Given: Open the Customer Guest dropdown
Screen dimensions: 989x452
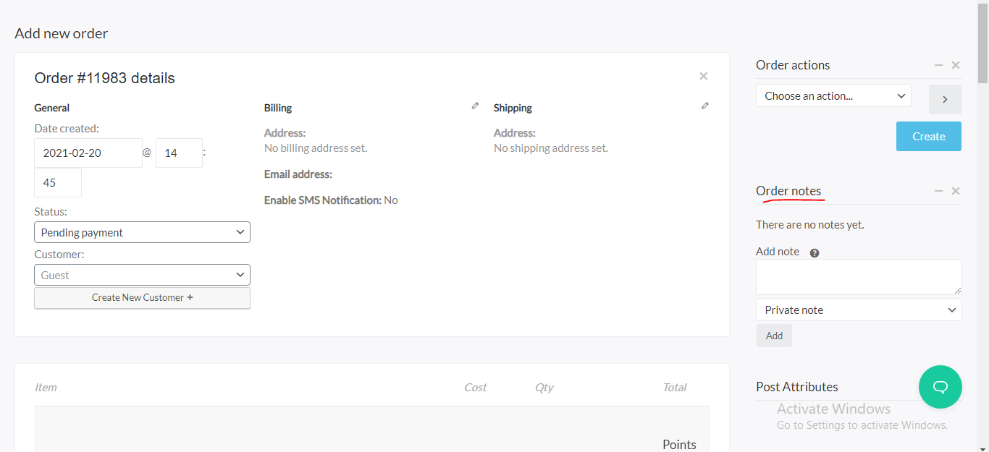Looking at the screenshot, I should [x=142, y=275].
